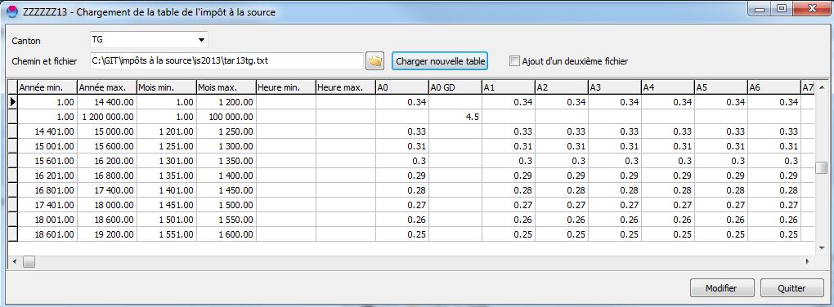This screenshot has height=307, width=834.
Task: Click cell 15 001.00 in Année min.
Action: [x=47, y=146]
